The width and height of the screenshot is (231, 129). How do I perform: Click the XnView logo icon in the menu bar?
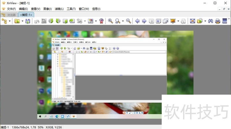click(3, 9)
